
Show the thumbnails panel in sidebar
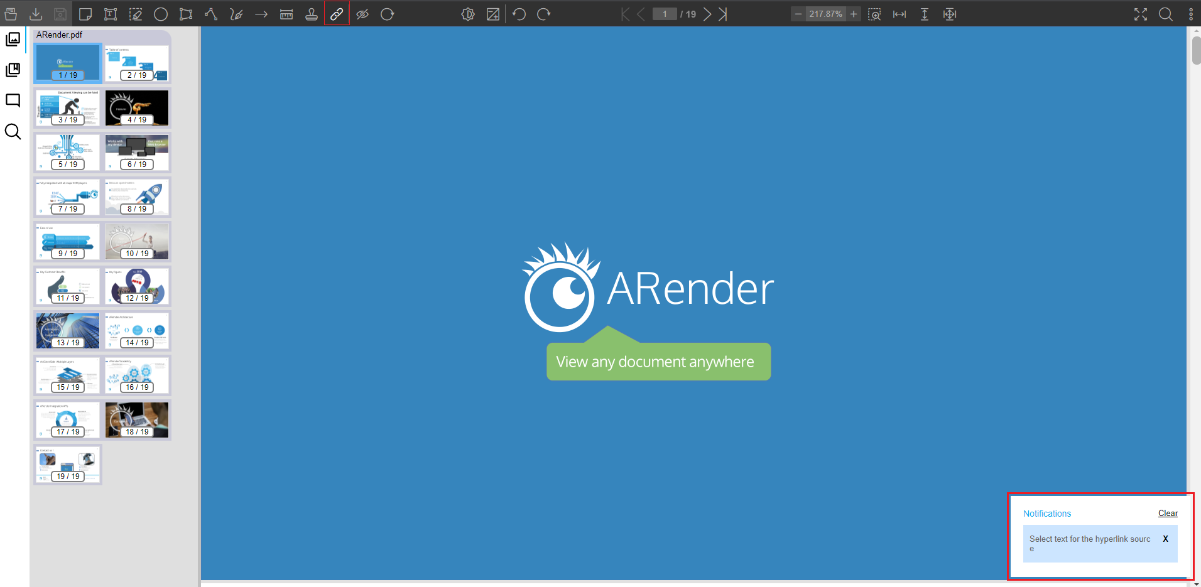pos(13,39)
